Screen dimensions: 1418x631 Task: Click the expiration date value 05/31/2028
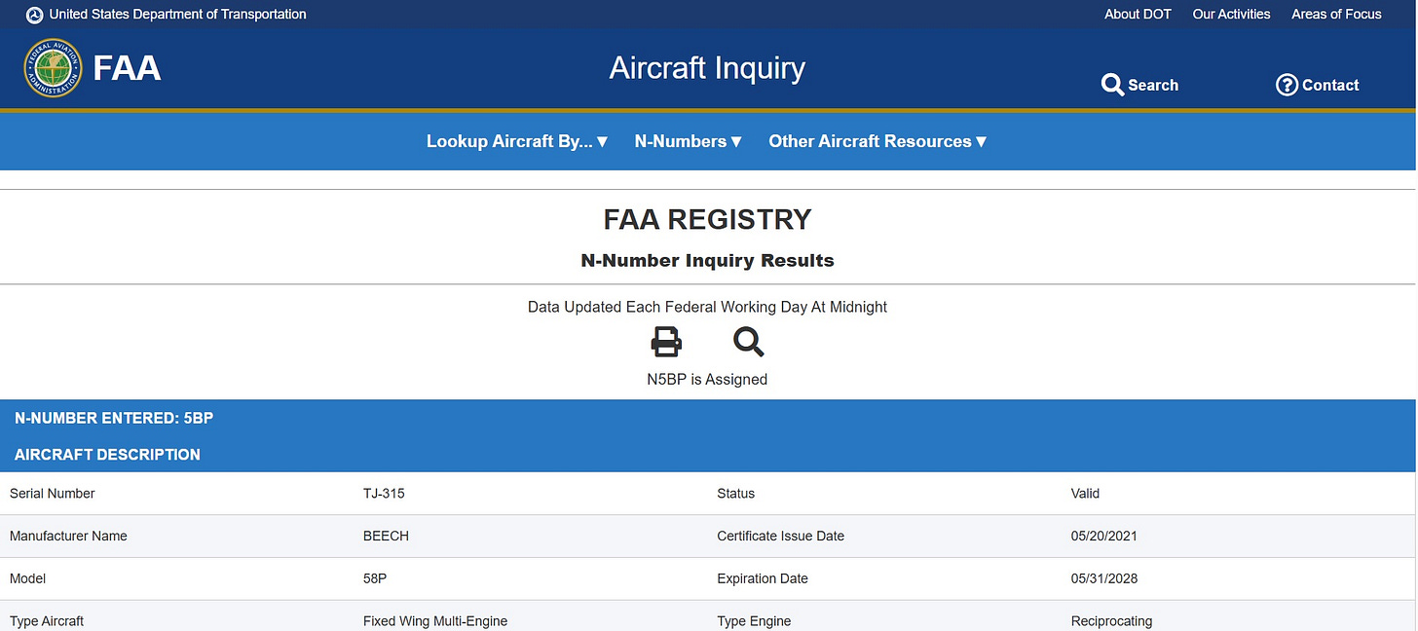pos(1103,578)
